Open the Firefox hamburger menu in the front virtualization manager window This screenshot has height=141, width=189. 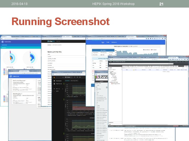click(x=187, y=60)
